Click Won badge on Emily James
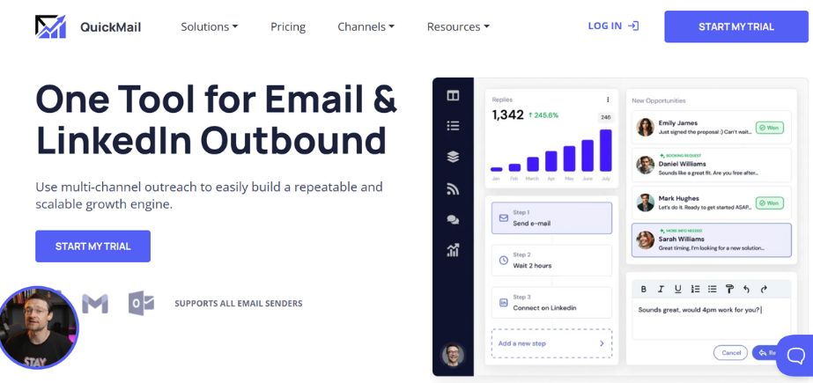Screen dimensions: 813x383 (770, 128)
